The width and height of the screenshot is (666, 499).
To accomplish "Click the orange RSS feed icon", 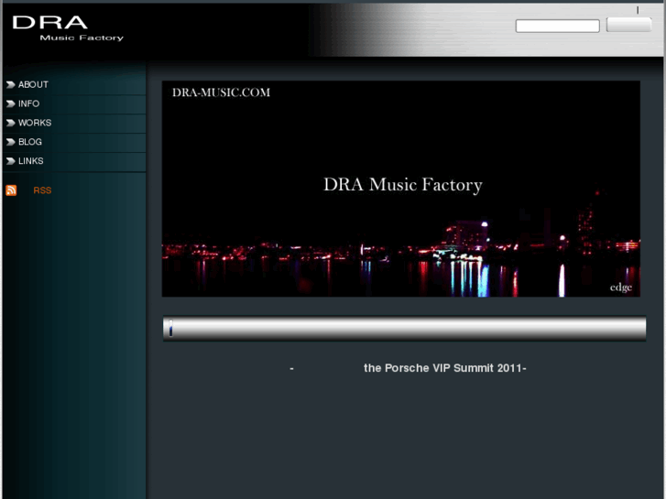I will 11,190.
